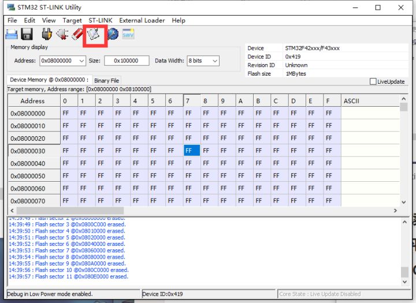The image size is (416, 303).
Task: Open the Help menu
Action: (x=179, y=20)
